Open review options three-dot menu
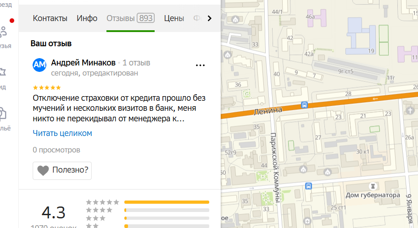This screenshot has height=228, width=418. coord(200,65)
